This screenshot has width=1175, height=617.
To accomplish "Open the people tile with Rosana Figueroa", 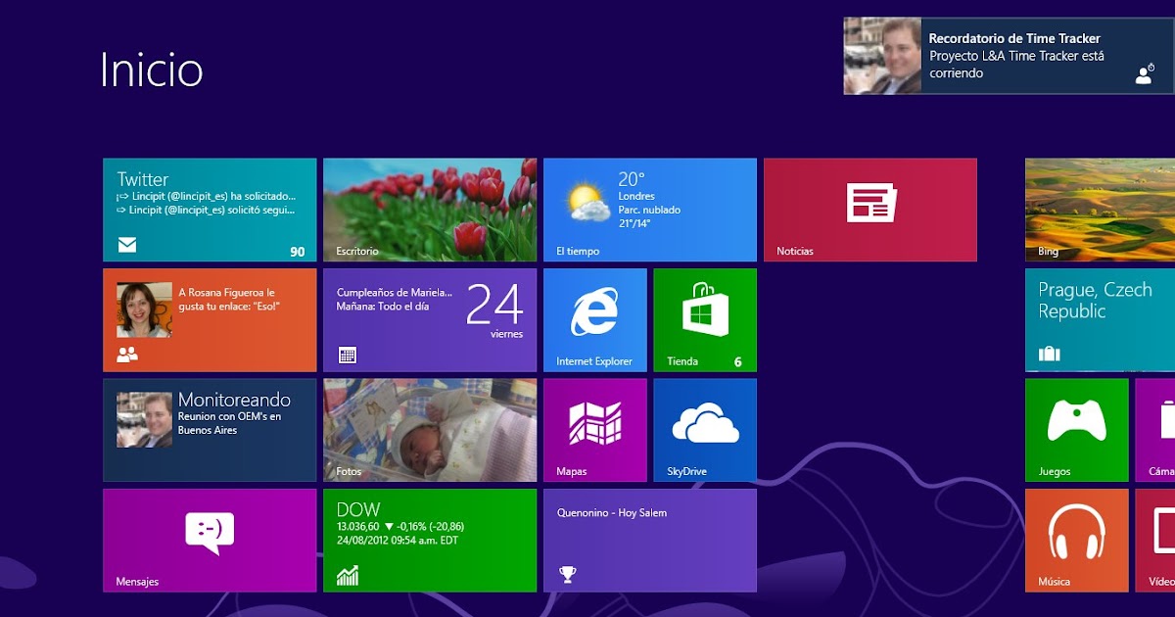I will (x=210, y=320).
